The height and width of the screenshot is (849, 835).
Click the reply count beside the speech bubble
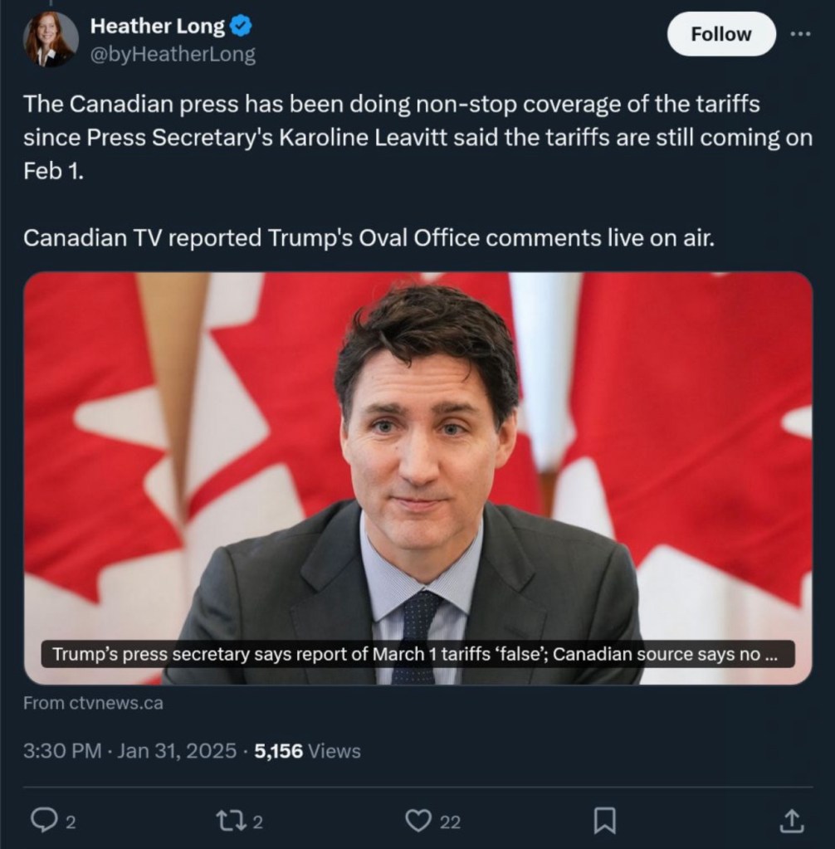pos(71,822)
